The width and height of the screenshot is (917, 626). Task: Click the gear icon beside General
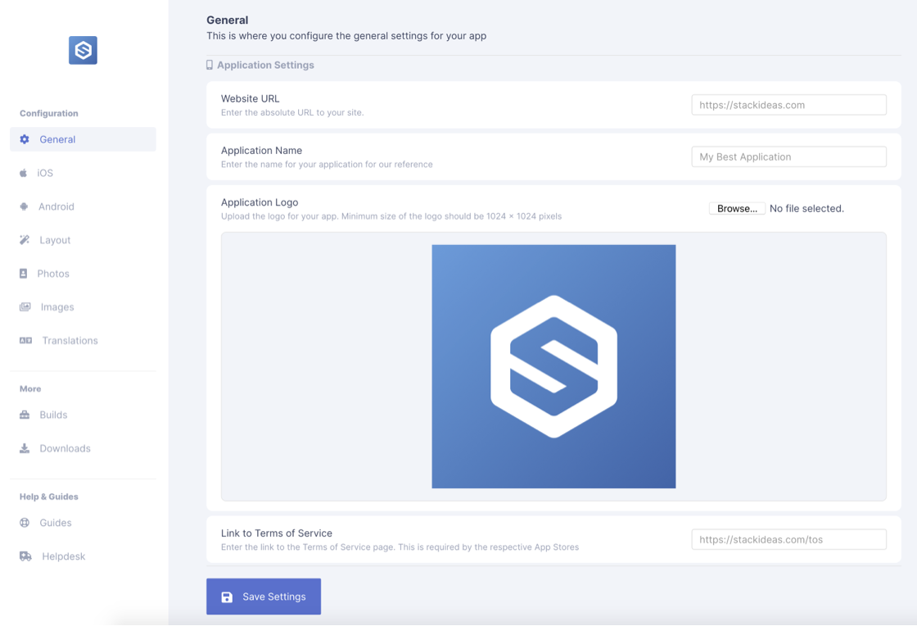pyautogui.click(x=25, y=139)
